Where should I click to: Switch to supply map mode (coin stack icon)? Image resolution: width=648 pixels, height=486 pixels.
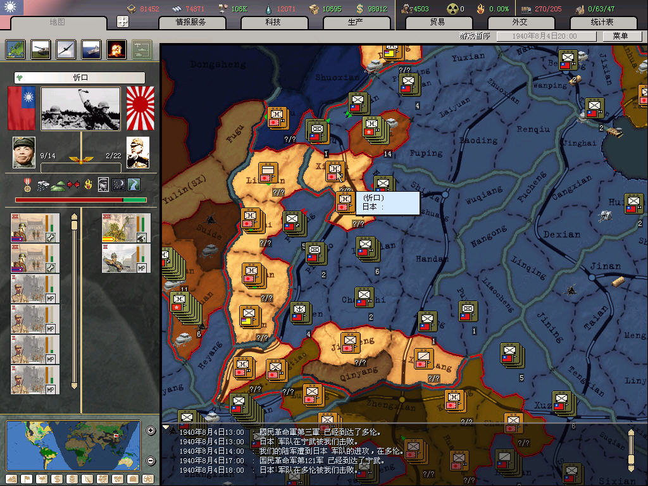[72, 480]
